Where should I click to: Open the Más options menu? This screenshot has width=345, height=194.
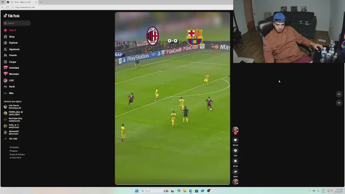tap(9, 93)
